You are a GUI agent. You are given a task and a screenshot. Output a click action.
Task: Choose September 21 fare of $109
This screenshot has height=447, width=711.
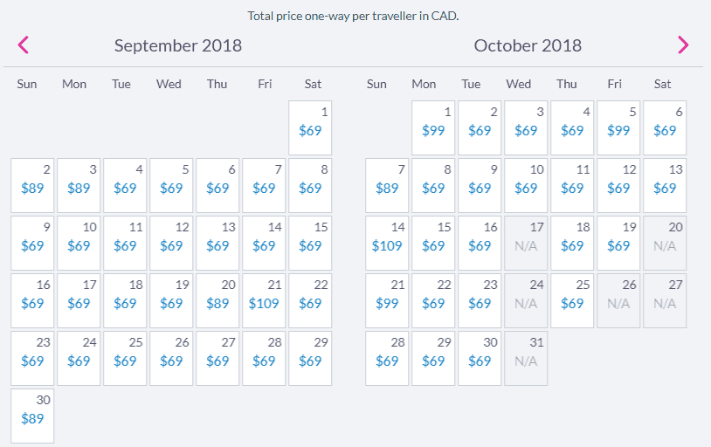(264, 300)
